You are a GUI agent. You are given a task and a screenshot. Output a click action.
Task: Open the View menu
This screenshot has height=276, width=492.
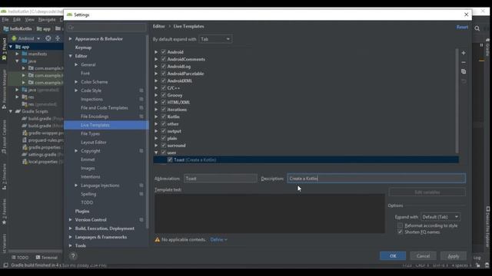coord(29,19)
